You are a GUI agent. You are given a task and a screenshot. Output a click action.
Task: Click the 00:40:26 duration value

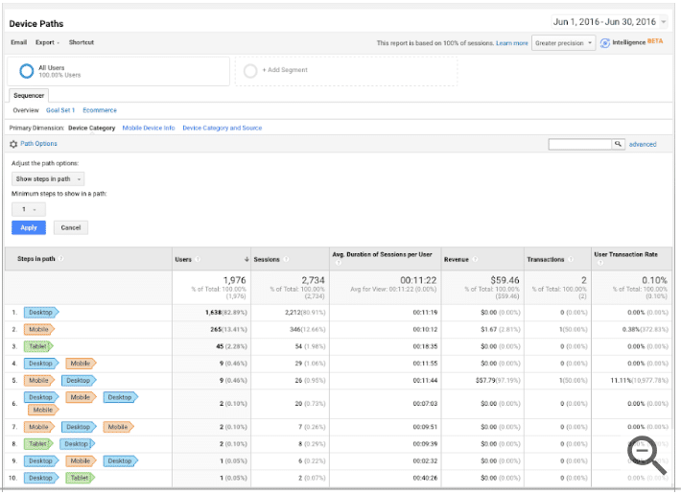425,478
